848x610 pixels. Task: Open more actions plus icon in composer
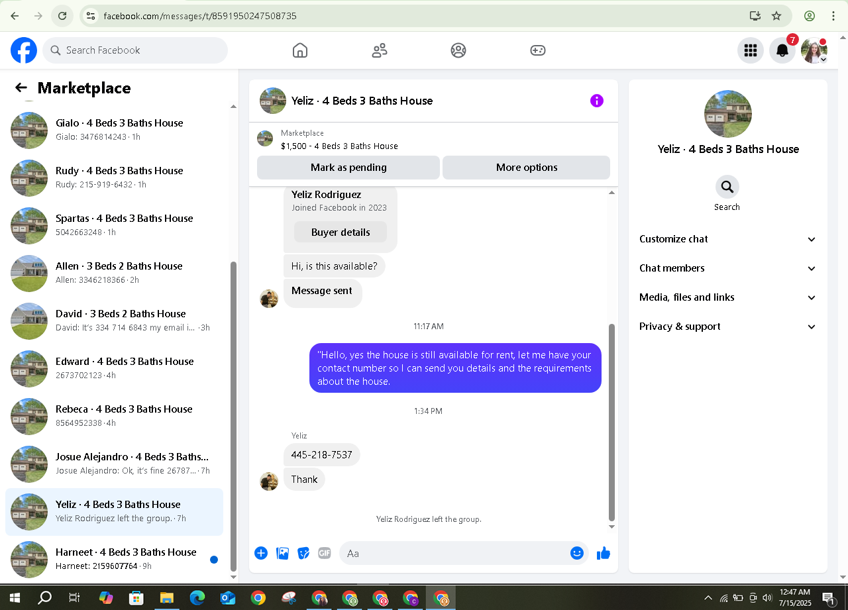[x=261, y=553]
